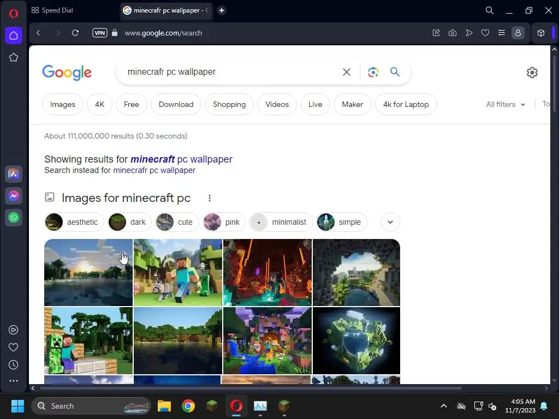Open a new tab with plus button

point(222,10)
